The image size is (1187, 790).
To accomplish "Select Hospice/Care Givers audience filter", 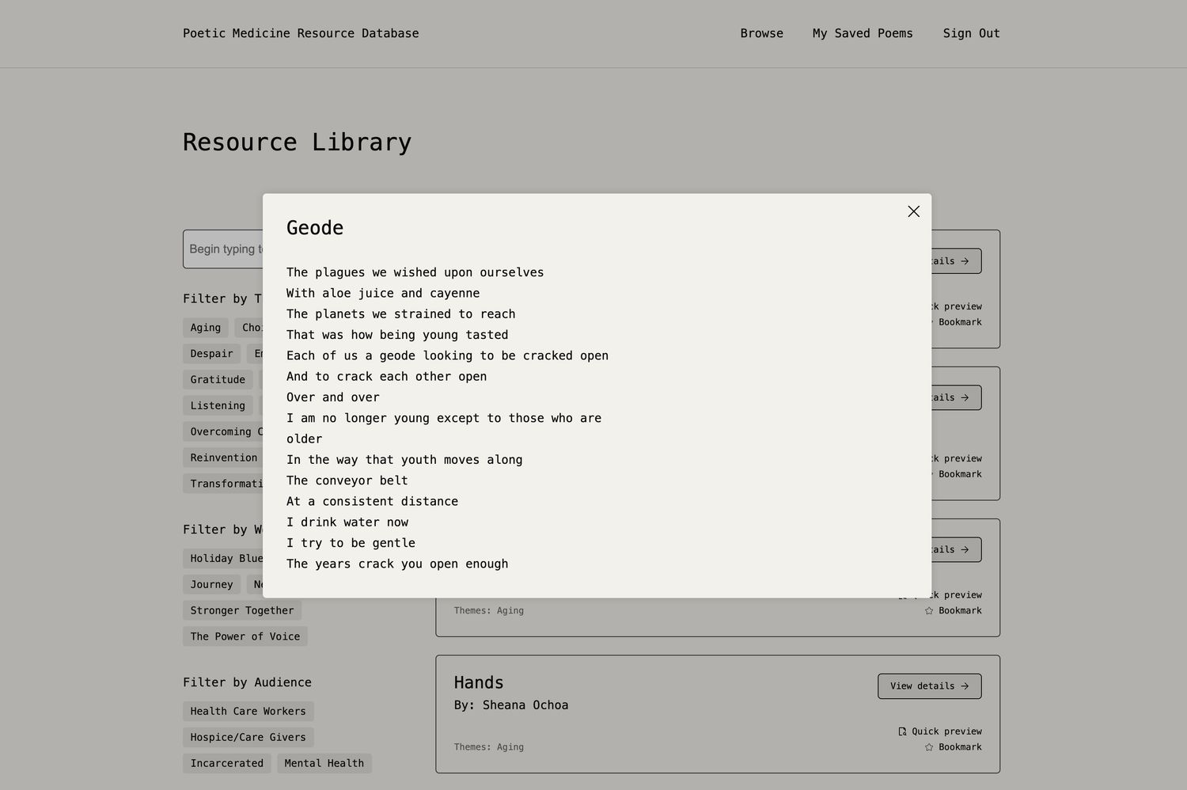I will pos(248,737).
